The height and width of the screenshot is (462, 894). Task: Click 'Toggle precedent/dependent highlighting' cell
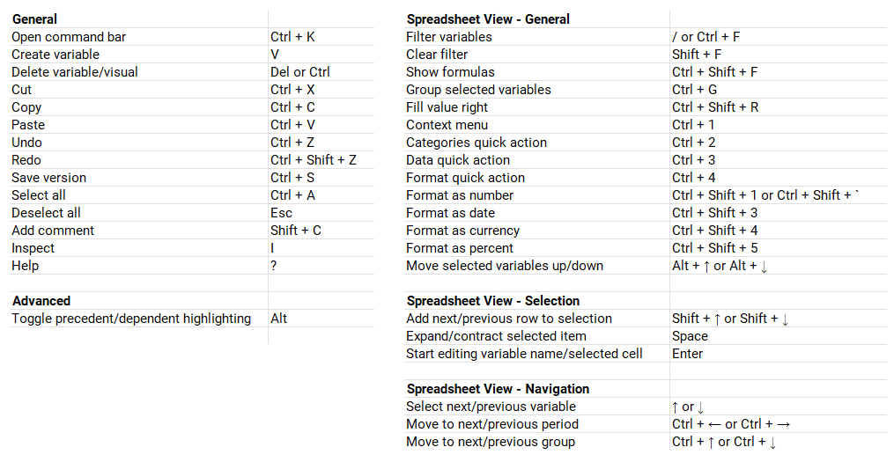pos(131,319)
